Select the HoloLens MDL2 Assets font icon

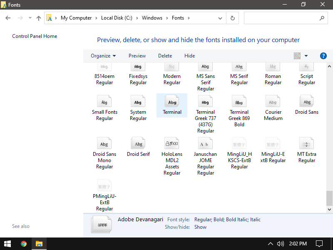pos(171,143)
